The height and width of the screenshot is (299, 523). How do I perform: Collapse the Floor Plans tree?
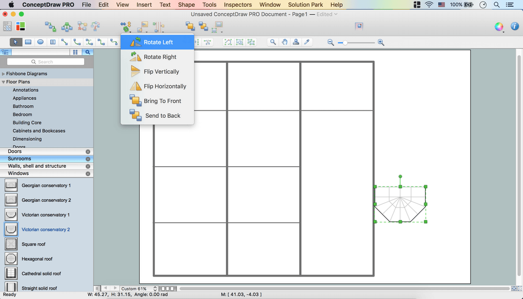coord(4,82)
